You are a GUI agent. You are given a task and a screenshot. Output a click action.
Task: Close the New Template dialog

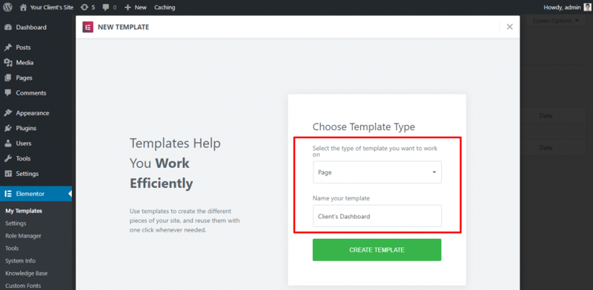click(x=510, y=27)
